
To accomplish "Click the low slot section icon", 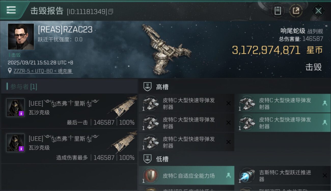I will point(148,159).
